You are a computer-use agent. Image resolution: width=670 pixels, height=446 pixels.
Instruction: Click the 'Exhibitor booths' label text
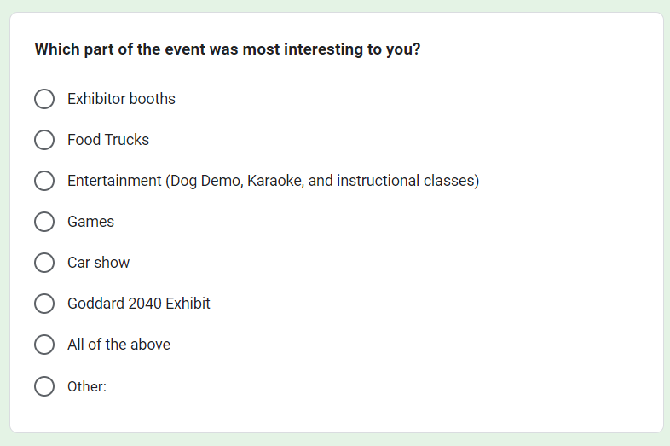(121, 99)
